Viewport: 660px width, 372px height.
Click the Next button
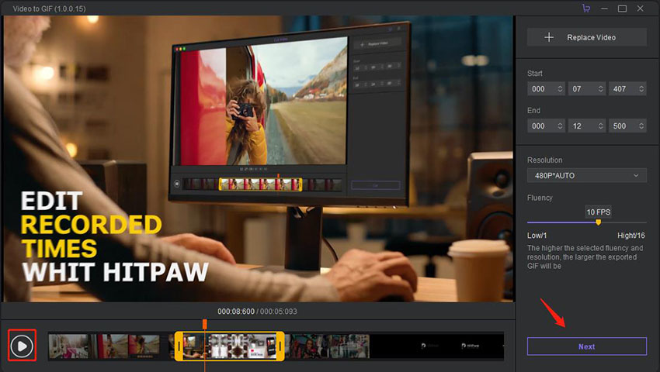[x=587, y=346]
